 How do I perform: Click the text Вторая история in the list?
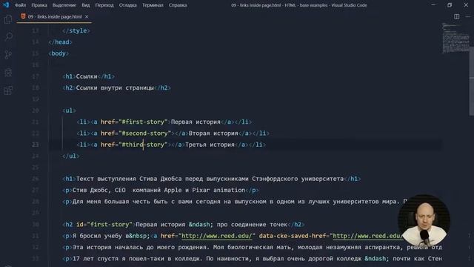click(x=213, y=133)
